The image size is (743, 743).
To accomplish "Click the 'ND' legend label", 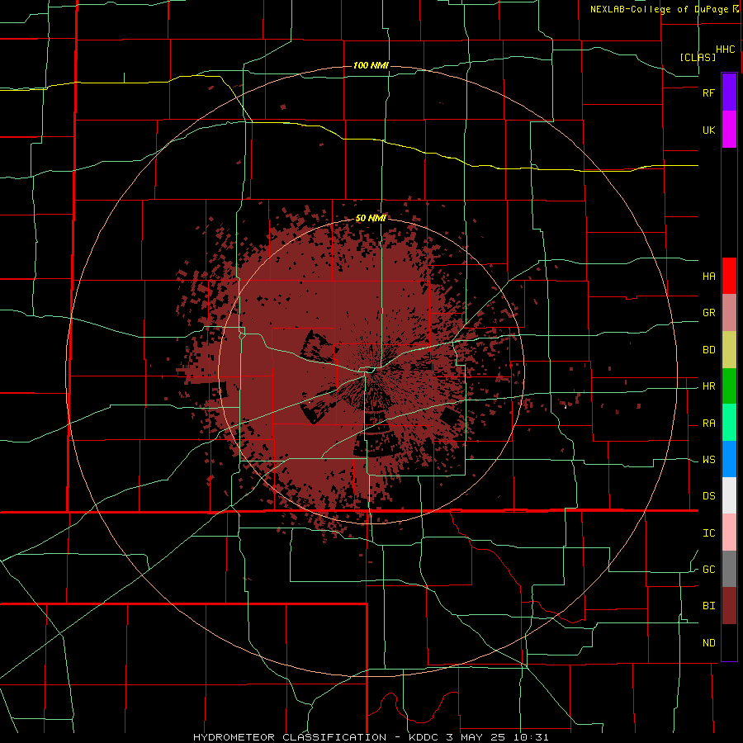I will 708,643.
